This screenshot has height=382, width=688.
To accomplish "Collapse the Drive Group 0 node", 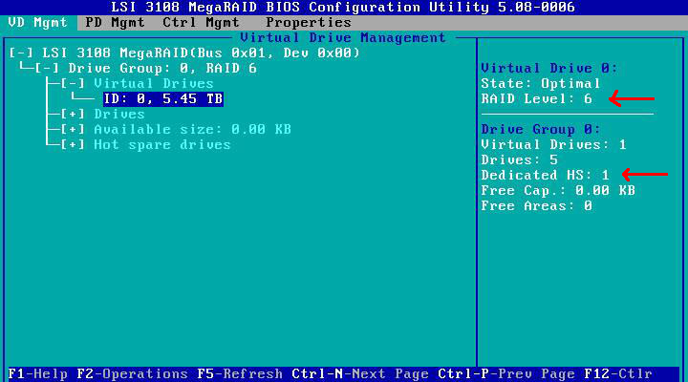I will click(x=47, y=69).
